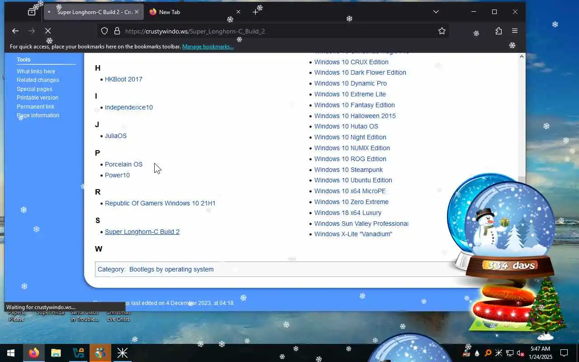Viewport: 579px width, 362px height.
Task: Open Windows 10 Night Edition link
Action: [x=350, y=137]
